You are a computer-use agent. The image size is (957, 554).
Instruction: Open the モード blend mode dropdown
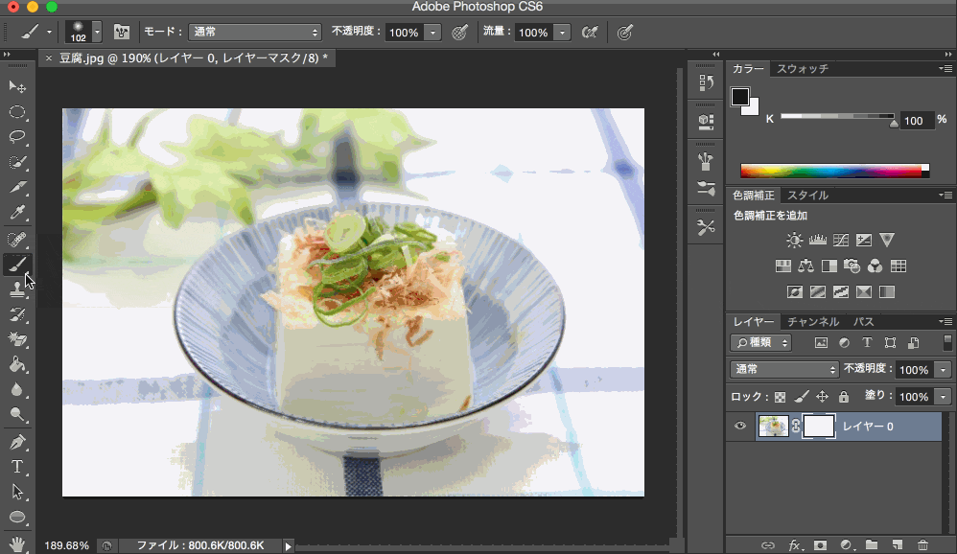[254, 32]
